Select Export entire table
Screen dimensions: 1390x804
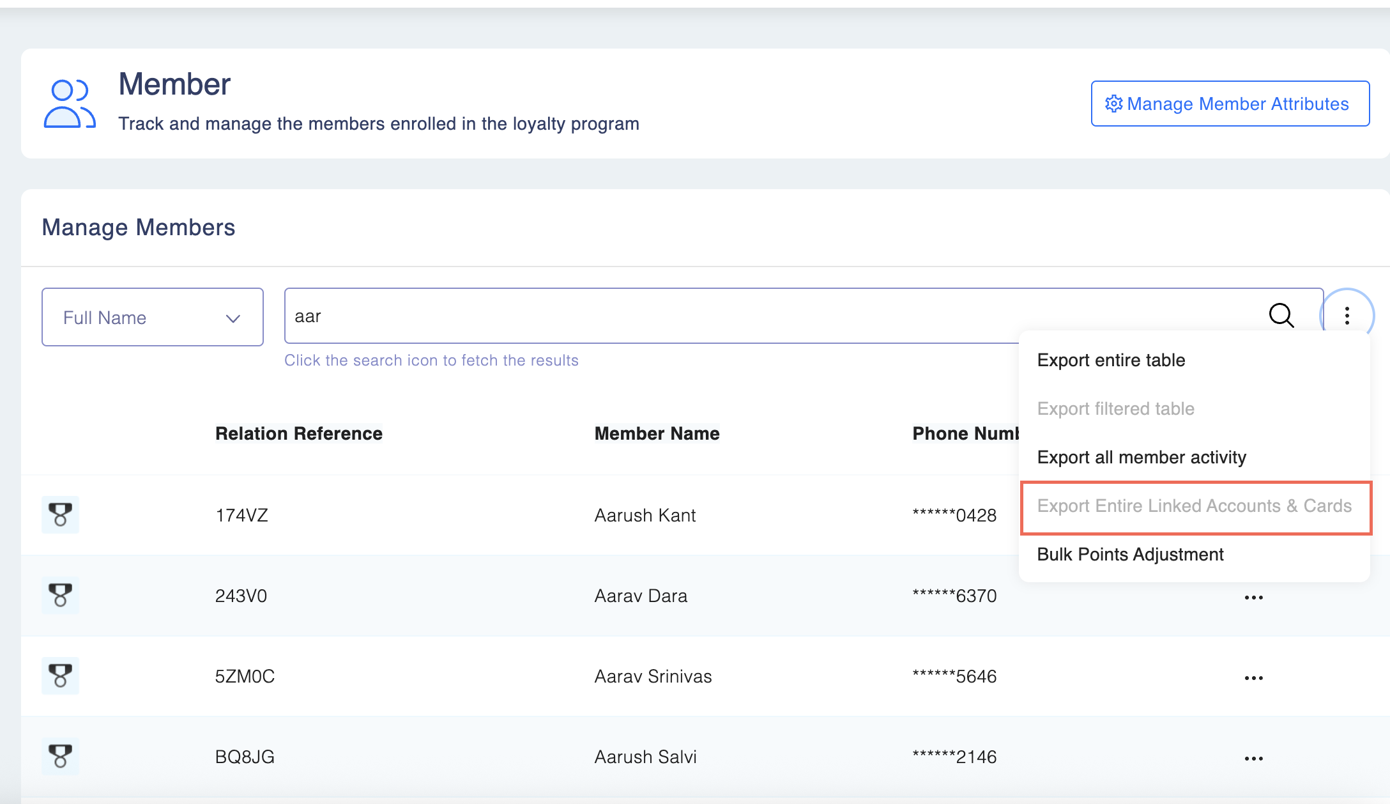tap(1111, 360)
